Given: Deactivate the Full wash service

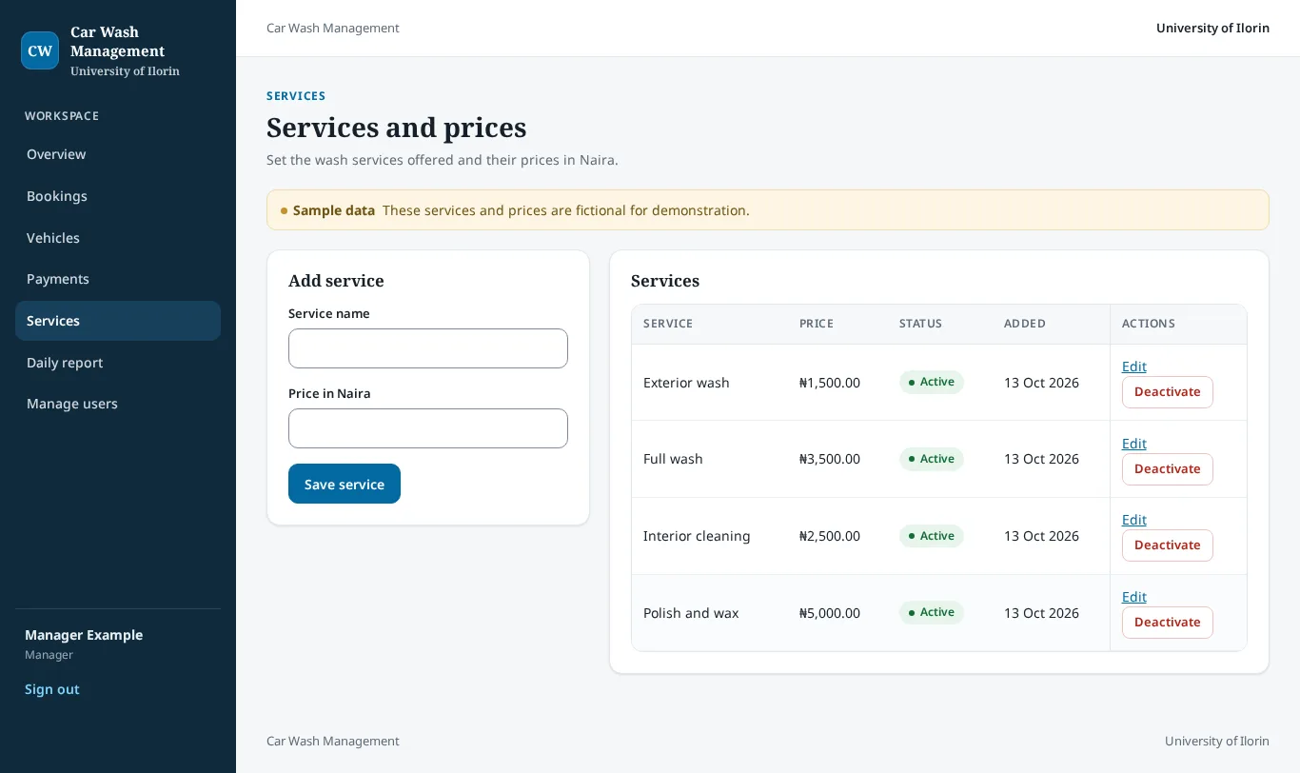Looking at the screenshot, I should (1168, 469).
